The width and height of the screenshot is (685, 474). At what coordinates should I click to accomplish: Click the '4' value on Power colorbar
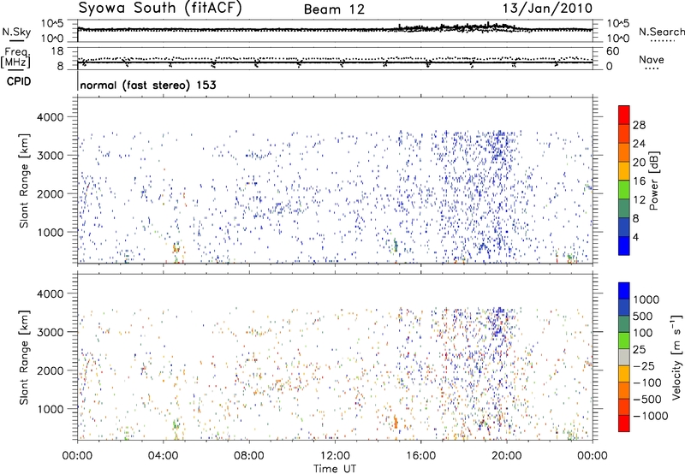point(635,237)
